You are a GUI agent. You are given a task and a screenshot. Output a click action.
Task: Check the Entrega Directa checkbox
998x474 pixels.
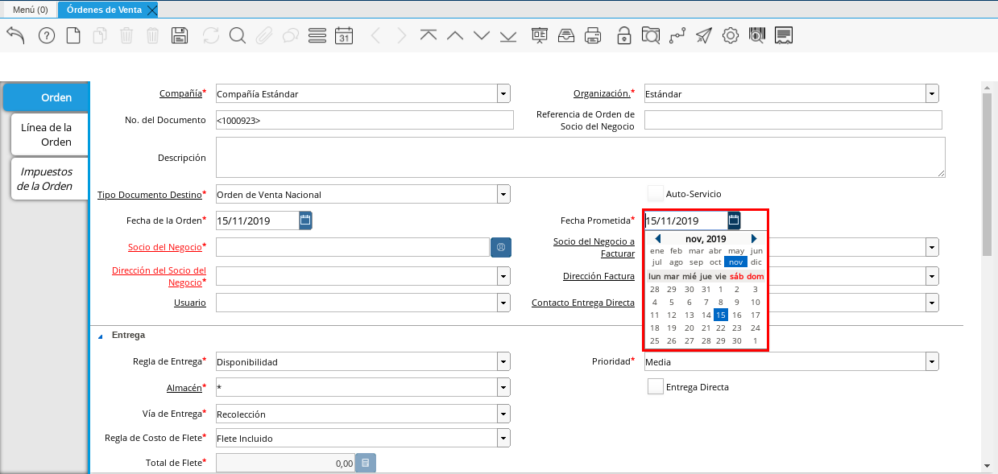(656, 387)
